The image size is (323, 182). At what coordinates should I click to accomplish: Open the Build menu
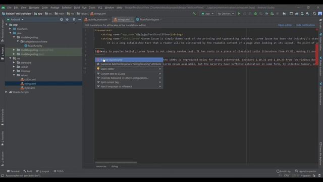point(77,8)
